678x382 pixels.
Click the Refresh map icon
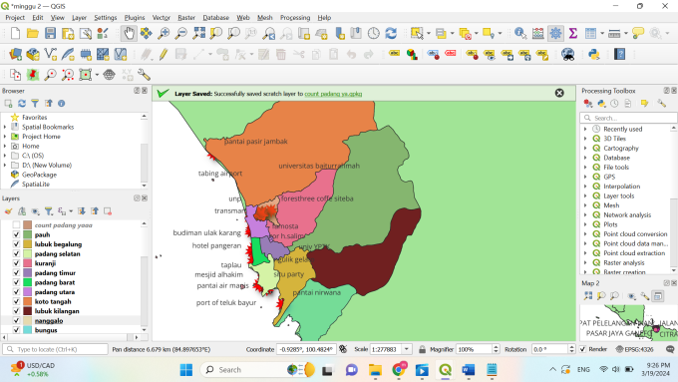391,33
